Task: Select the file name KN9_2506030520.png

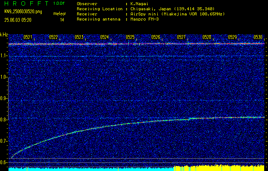Action: pyautogui.click(x=23, y=12)
